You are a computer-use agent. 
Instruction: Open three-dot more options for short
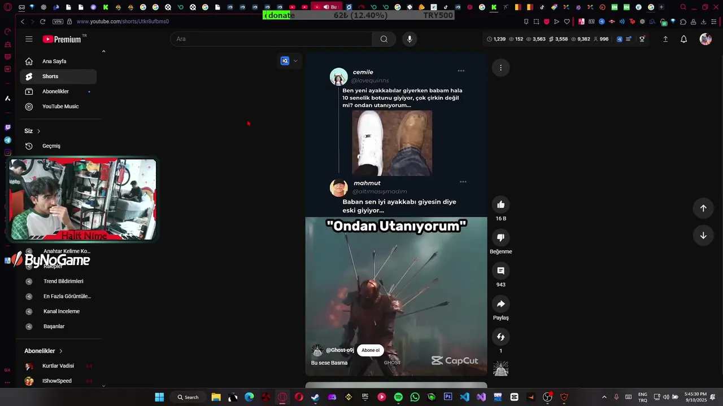tap(500, 68)
